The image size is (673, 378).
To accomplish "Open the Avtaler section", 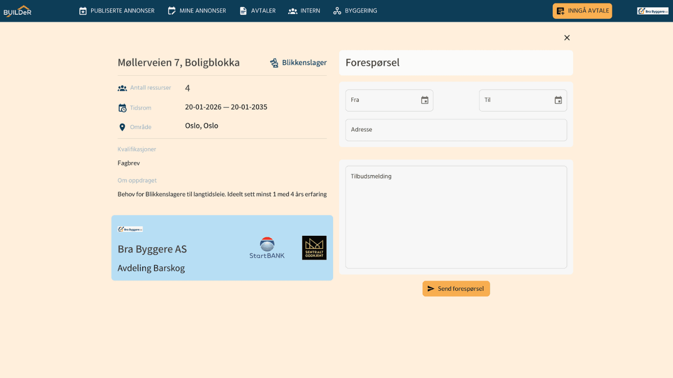I will (258, 11).
